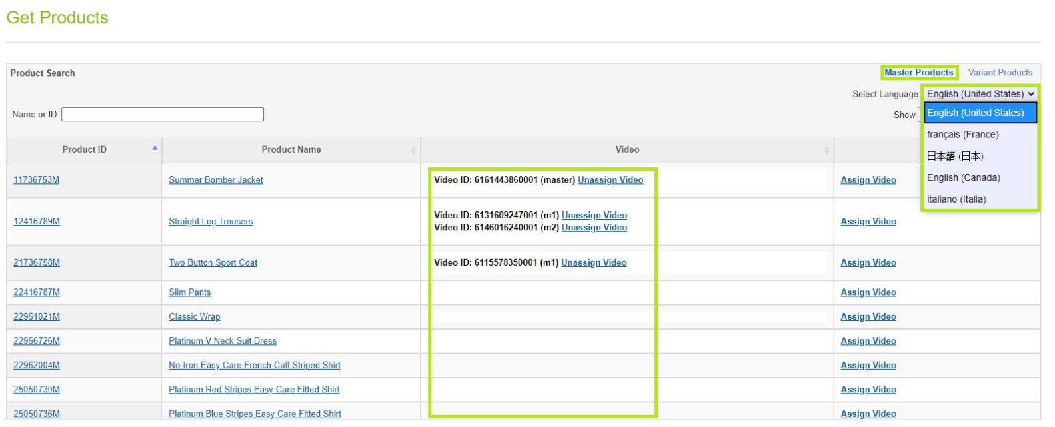Screen dimensions: 1055x427
Task: Open product ID 11736753M
Action: click(37, 180)
